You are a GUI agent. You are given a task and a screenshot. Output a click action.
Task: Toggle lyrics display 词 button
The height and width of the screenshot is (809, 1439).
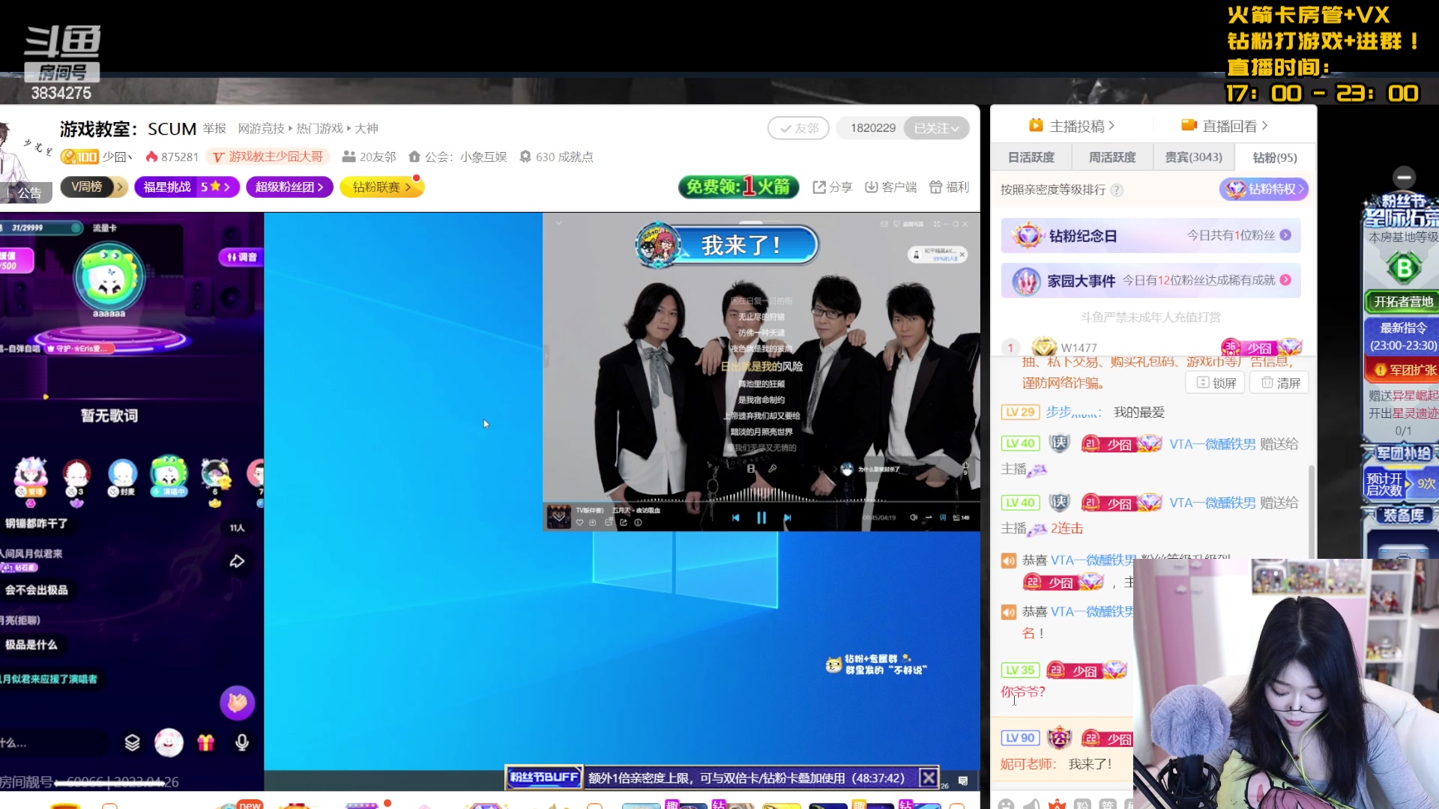(943, 518)
